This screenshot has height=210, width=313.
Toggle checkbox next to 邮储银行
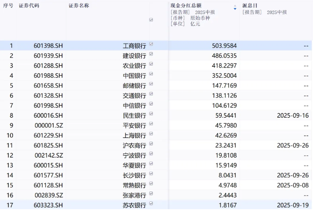point(151,84)
